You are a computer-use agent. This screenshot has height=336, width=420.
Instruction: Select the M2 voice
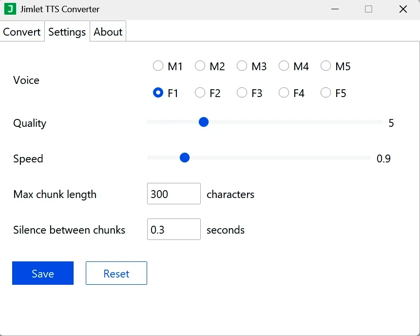200,66
